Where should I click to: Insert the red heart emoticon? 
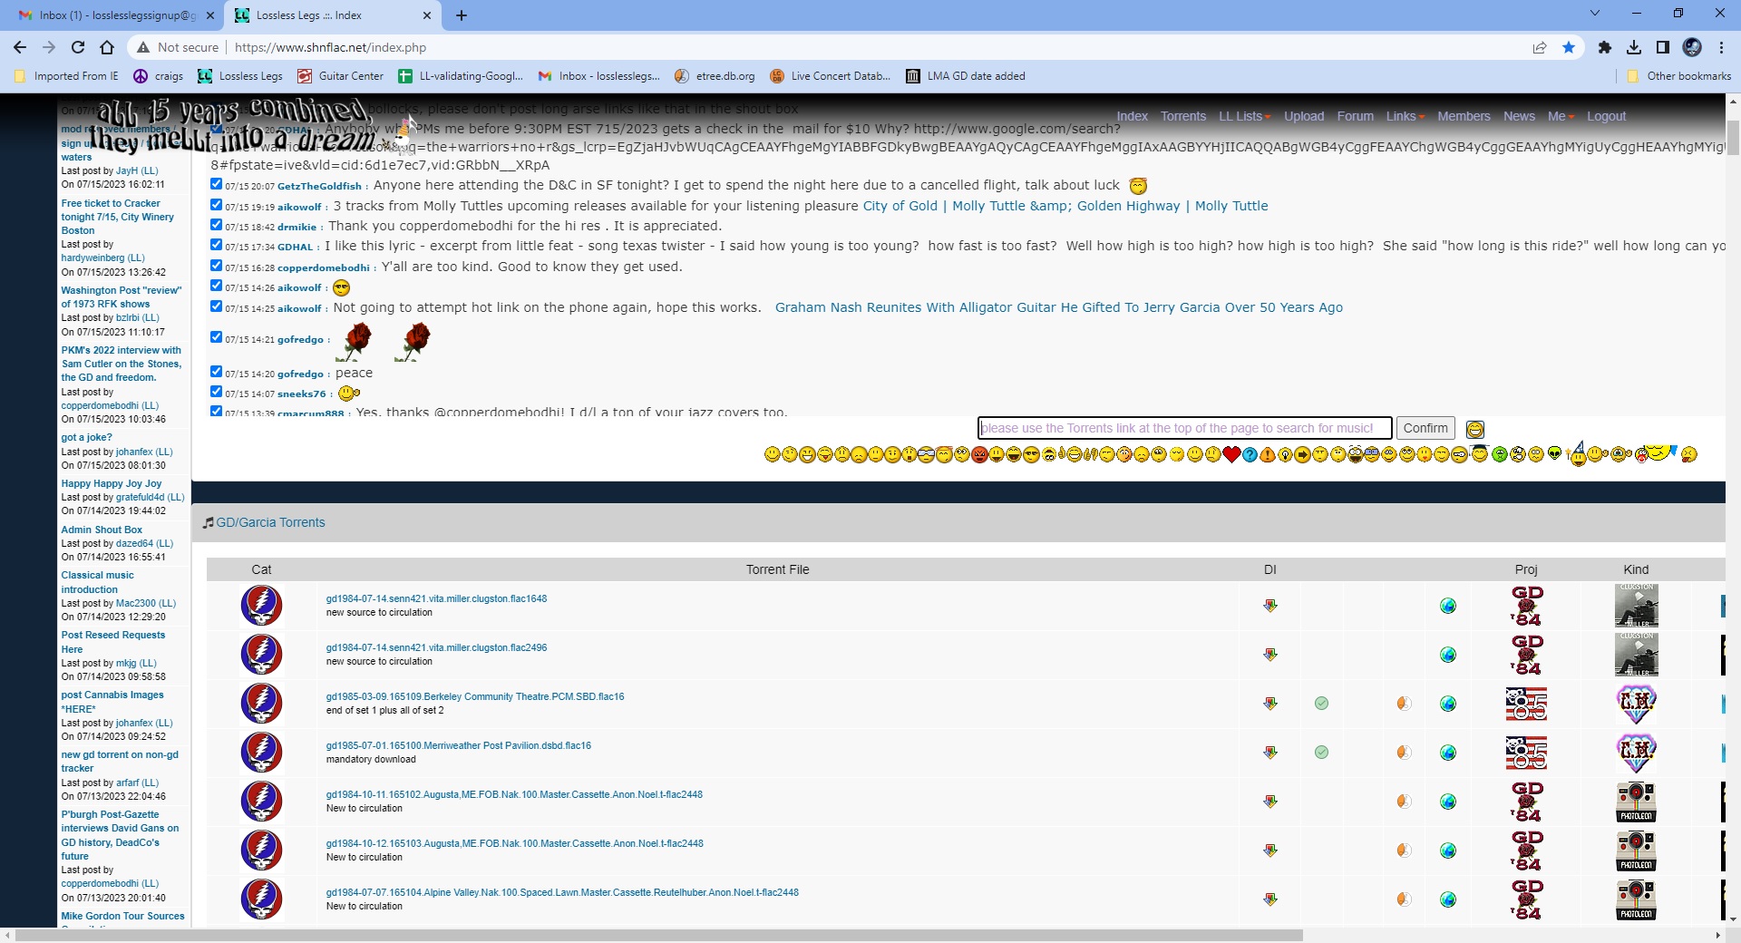(1231, 454)
